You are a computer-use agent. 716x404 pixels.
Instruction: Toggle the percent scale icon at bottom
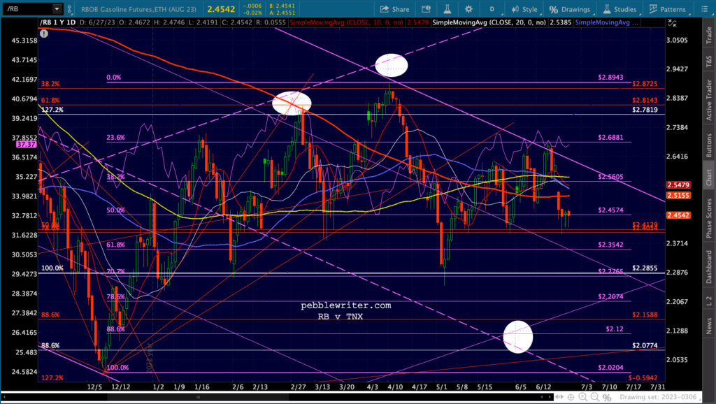coord(608,397)
